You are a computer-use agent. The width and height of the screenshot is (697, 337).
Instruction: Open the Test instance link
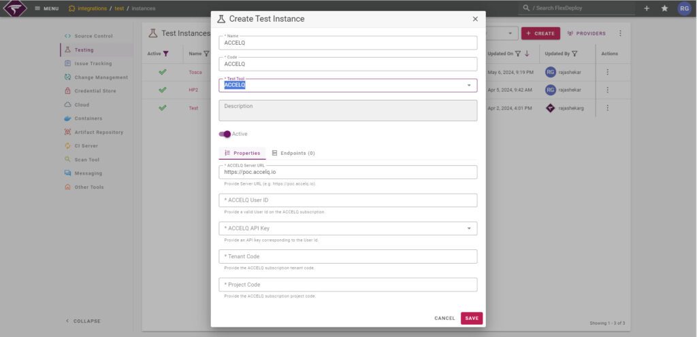click(193, 108)
